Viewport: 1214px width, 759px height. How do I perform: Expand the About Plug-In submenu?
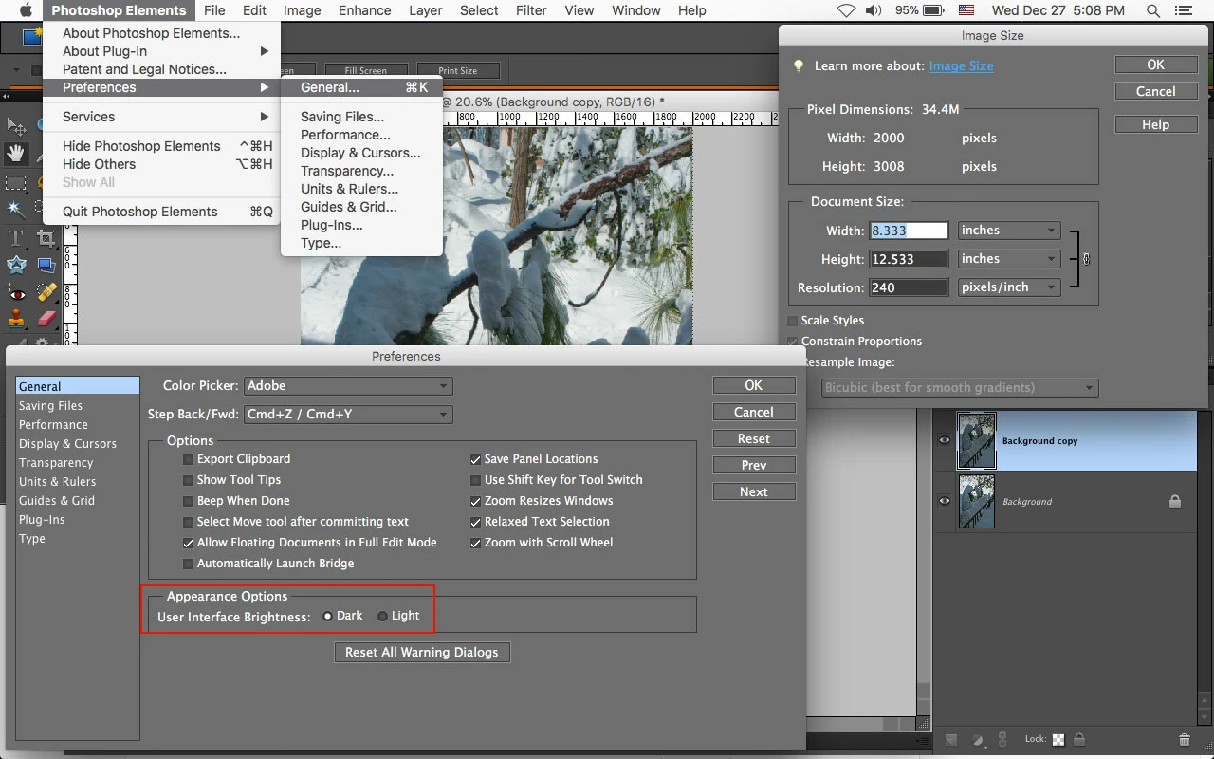tap(162, 51)
